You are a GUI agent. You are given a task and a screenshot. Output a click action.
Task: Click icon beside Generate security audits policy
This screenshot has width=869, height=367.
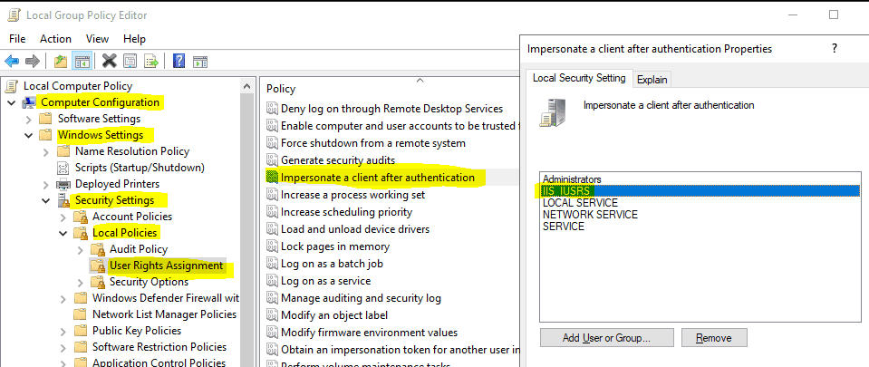click(272, 160)
